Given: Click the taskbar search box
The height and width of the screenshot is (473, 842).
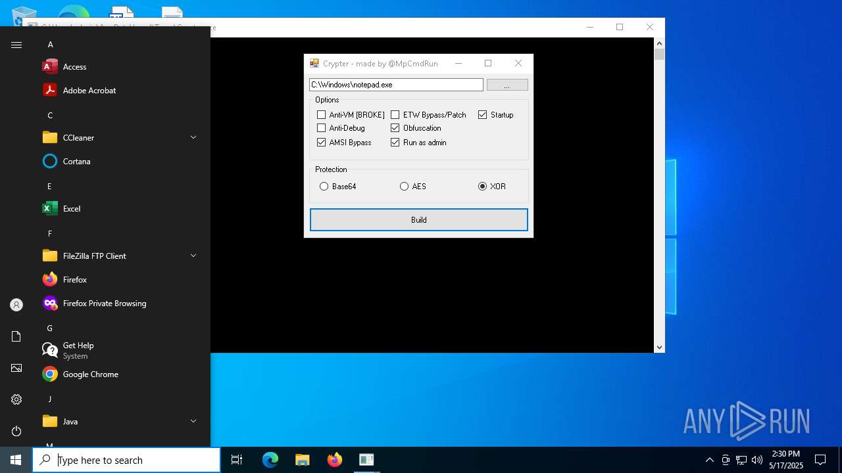Looking at the screenshot, I should pos(126,460).
